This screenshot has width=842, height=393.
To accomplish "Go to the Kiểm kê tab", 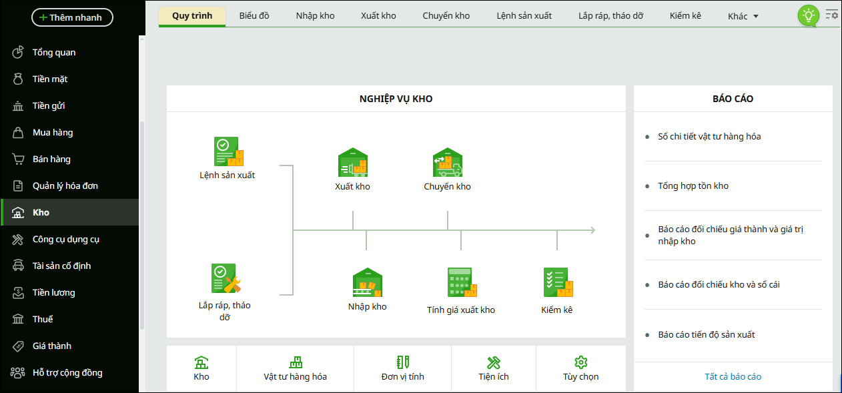I will 685,15.
